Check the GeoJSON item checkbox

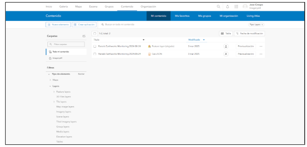click(95, 54)
